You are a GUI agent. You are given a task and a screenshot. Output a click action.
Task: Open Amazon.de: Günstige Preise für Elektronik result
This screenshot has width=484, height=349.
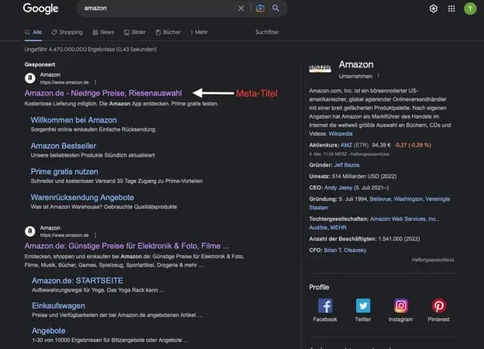127,246
